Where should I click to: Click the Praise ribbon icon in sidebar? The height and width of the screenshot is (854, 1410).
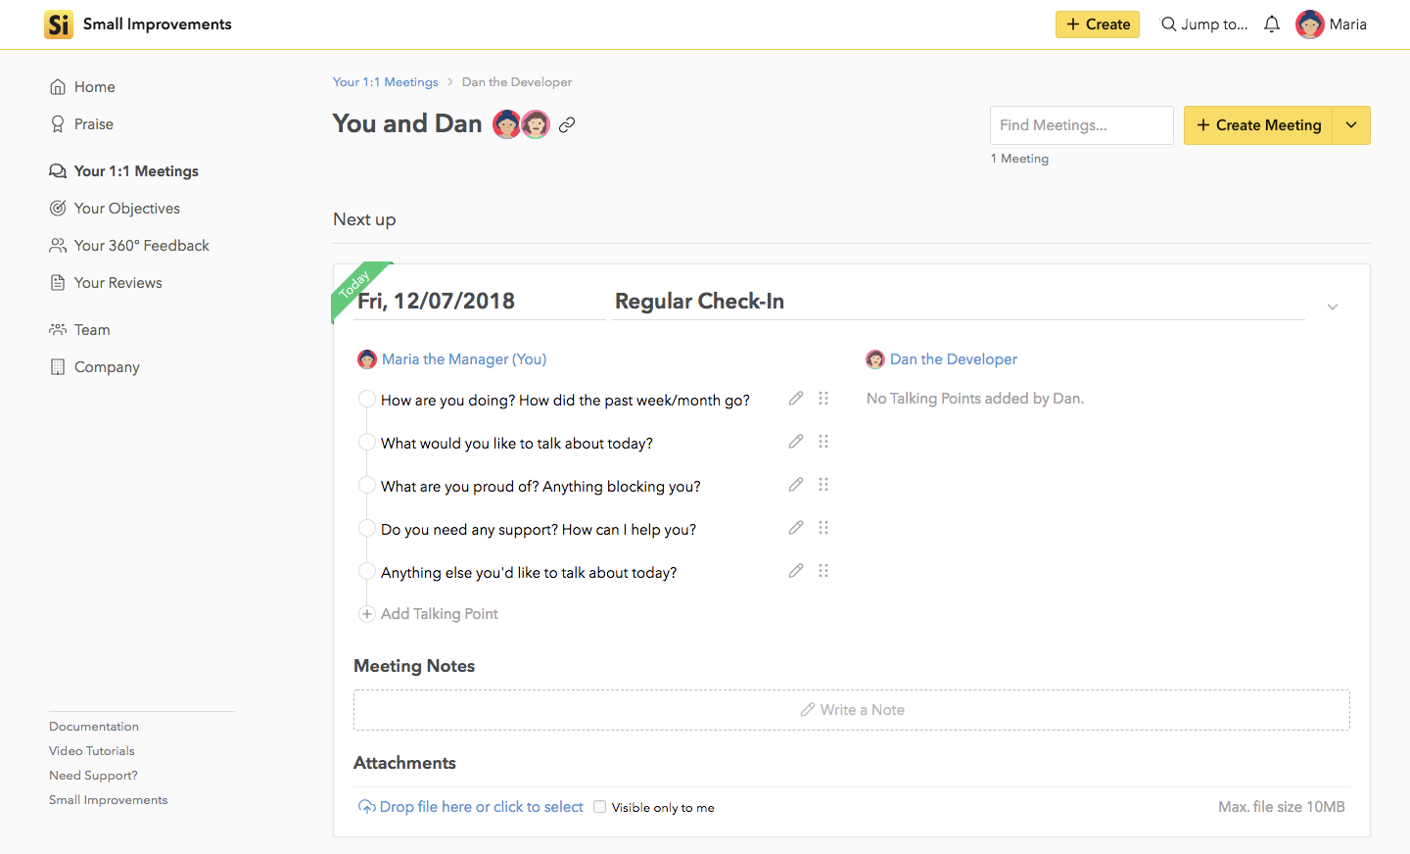point(58,124)
